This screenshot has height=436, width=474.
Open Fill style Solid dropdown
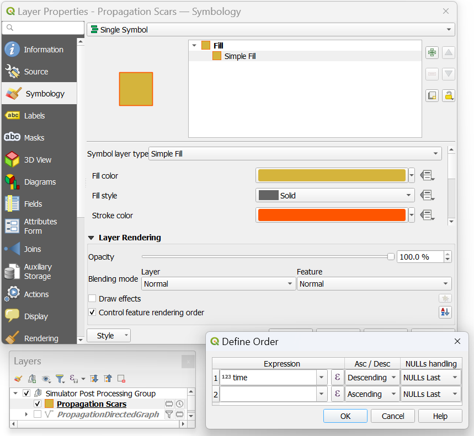tap(335, 195)
